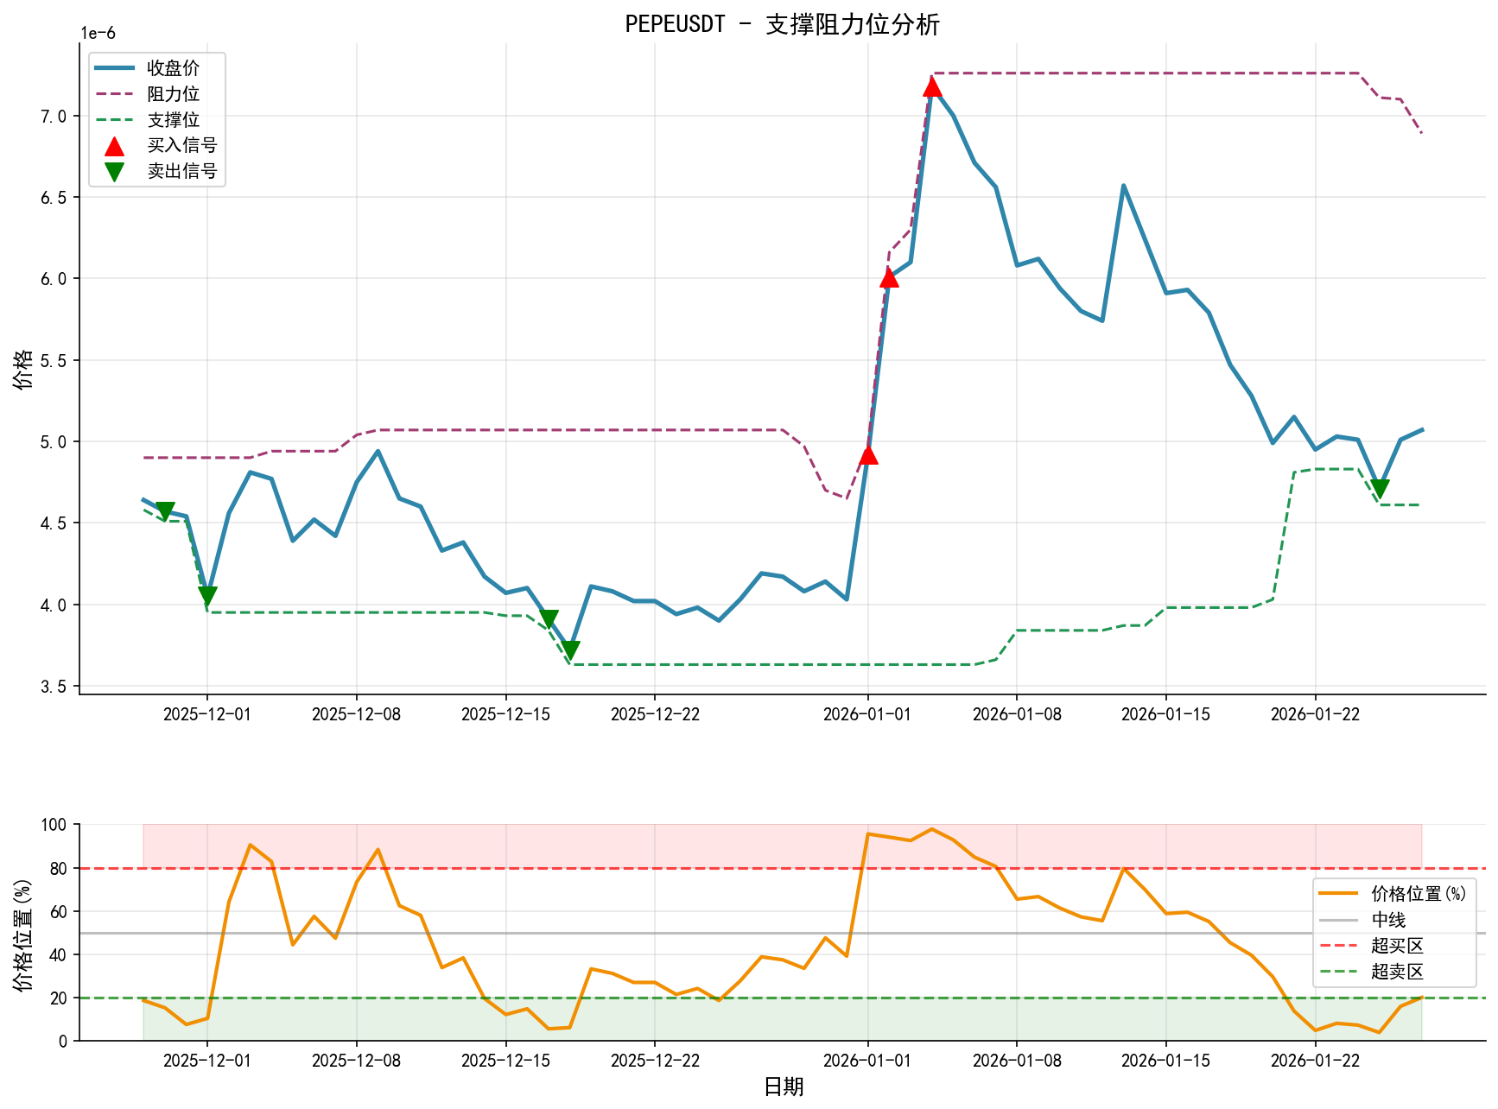The height and width of the screenshot is (1109, 1498).
Task: Click the red buy signal marker near 2026-01-01
Action: [871, 455]
